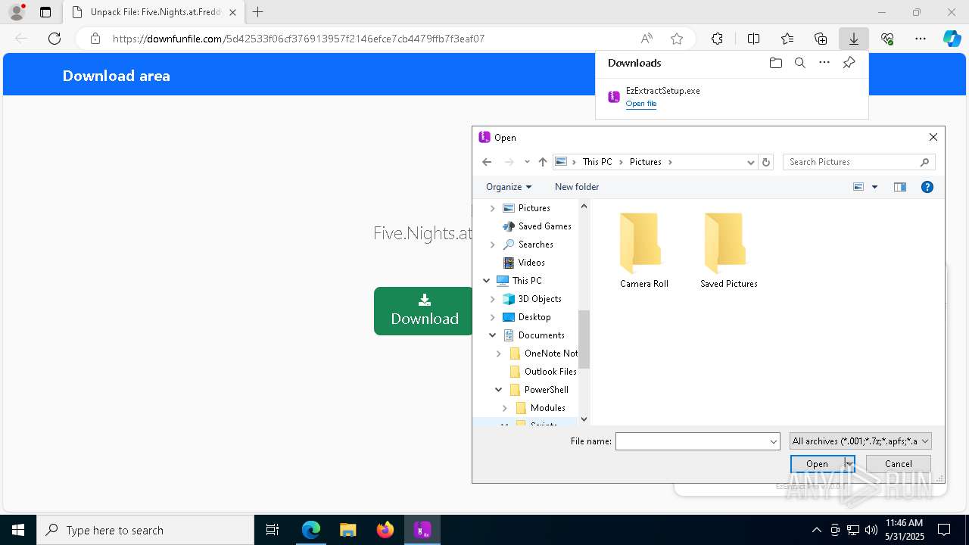Open view options dropdown arrow
969x545 pixels.
pos(874,187)
